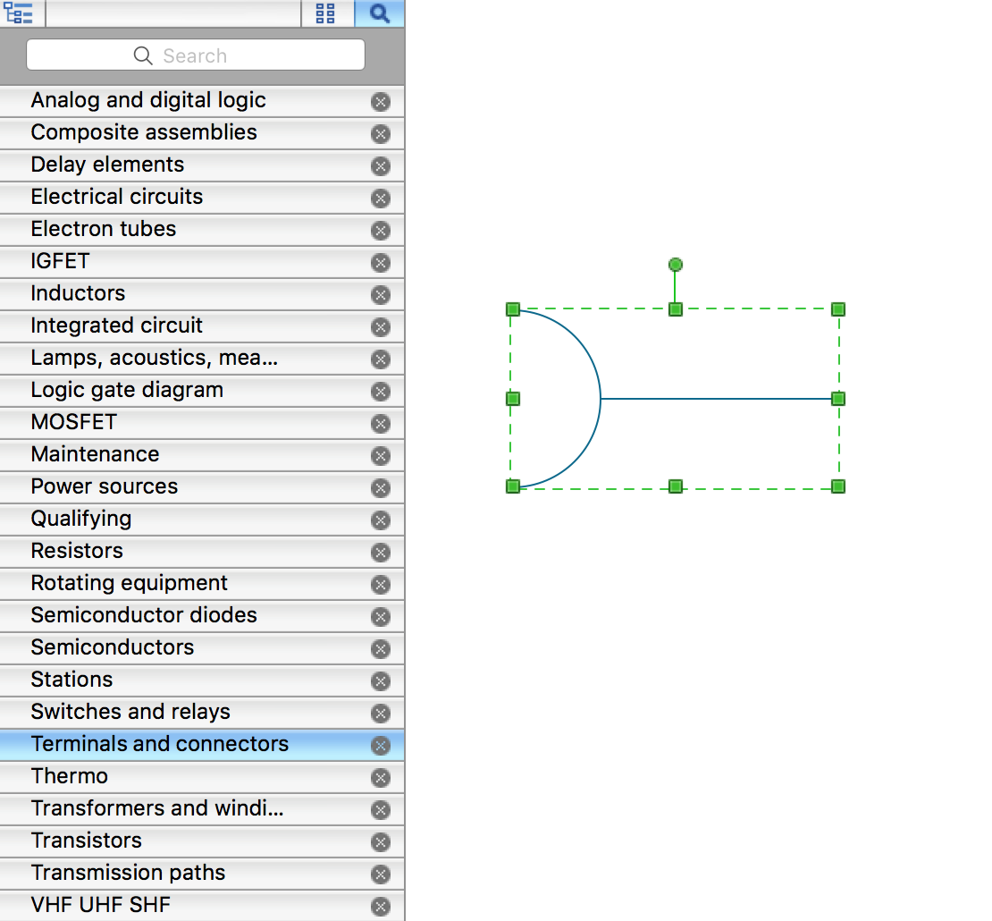Select the Transformers and windi... row
The height and width of the screenshot is (921, 992).
[202, 809]
